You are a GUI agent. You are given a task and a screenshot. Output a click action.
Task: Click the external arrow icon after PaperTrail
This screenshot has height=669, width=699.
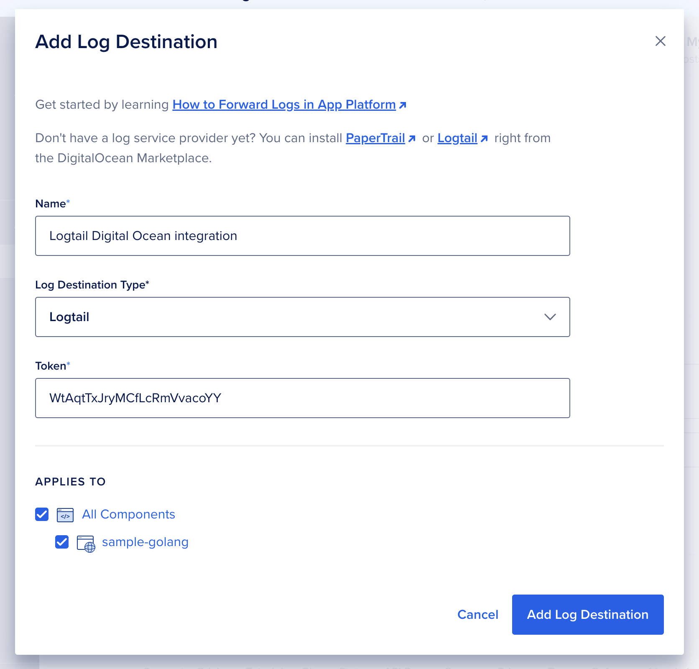coord(412,138)
